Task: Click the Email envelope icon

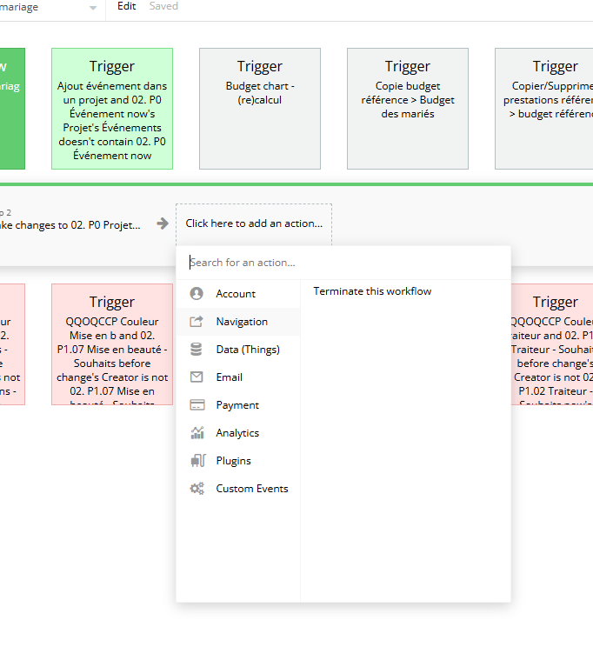Action: [197, 377]
